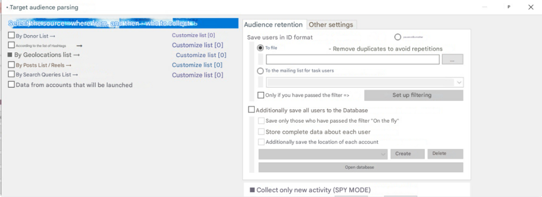Open Customize list for Geolocations row
The height and width of the screenshot is (197, 542).
coord(201,55)
